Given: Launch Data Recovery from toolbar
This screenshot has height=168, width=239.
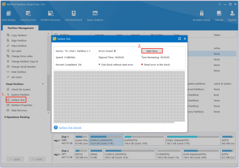Looking at the screenshot, I should click(28, 16).
